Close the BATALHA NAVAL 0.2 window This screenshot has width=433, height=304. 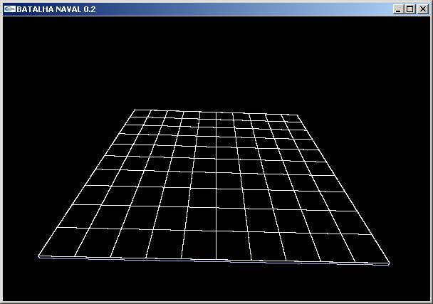click(422, 9)
